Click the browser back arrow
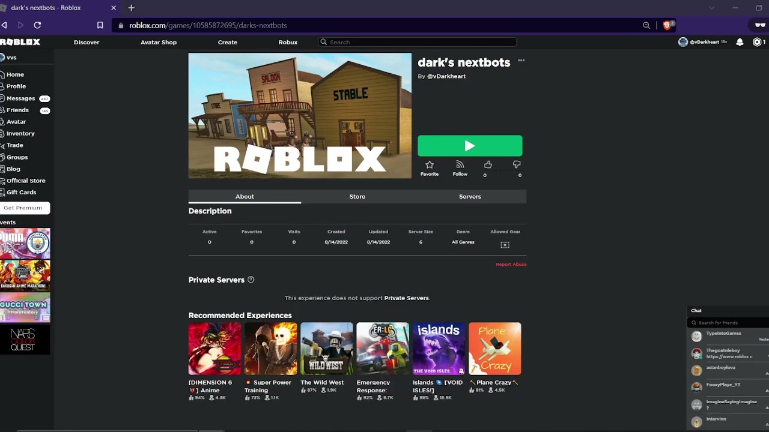 pyautogui.click(x=4, y=25)
